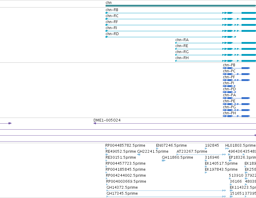Select the chn-RF transcript label
The width and height of the screenshot is (256, 198).
click(x=112, y=22)
